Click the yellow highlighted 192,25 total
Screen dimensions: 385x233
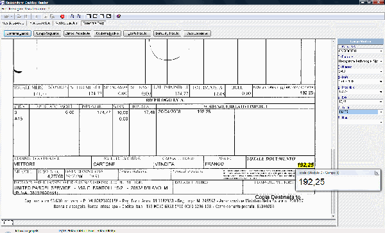(305, 165)
